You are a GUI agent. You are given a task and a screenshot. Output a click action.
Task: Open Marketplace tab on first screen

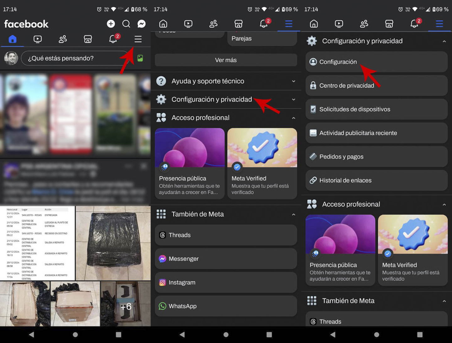click(88, 39)
